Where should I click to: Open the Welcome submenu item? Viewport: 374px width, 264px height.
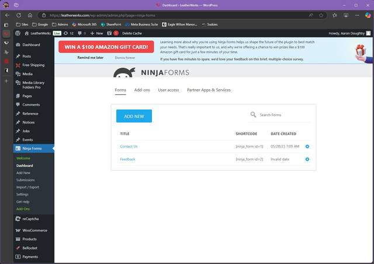click(23, 158)
